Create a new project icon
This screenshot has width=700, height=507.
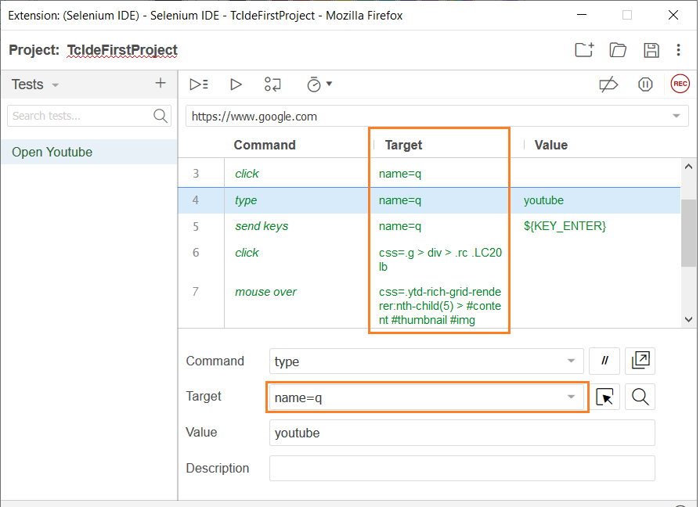tap(584, 49)
